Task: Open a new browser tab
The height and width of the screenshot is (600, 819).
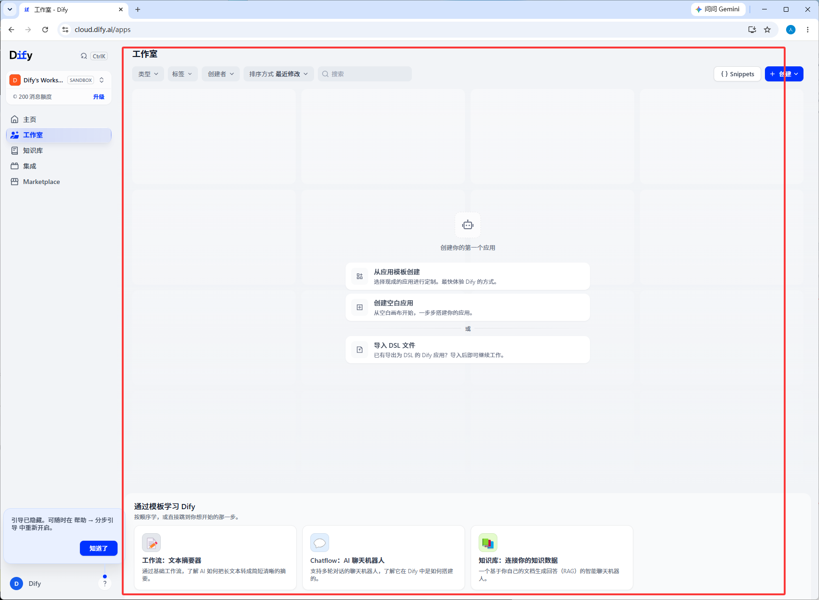Action: [138, 9]
